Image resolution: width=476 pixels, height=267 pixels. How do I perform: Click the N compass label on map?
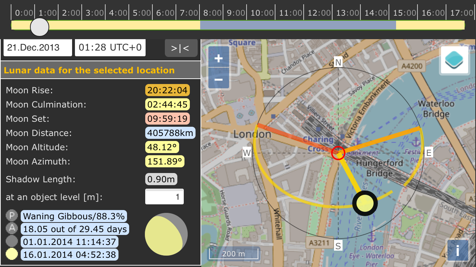(338, 63)
